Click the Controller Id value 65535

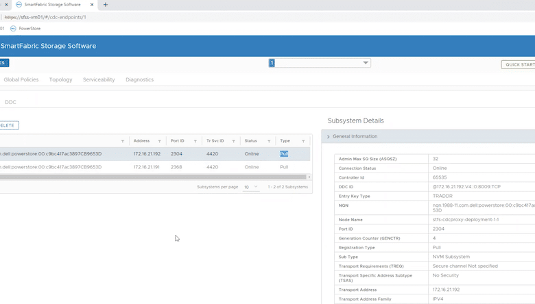point(440,177)
